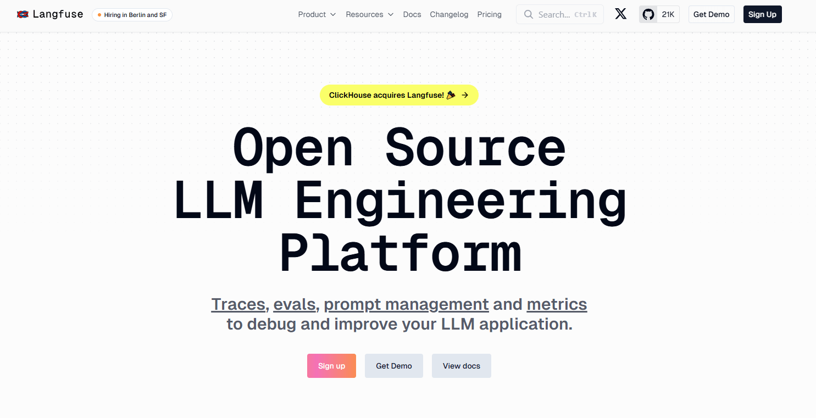Click Get Demo in the header
The image size is (816, 418).
tap(711, 14)
